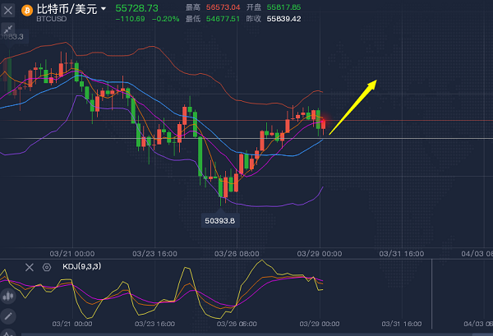Select the candlestick chart type icon
Viewport: 493px width, 336px height.
[x=8, y=296]
